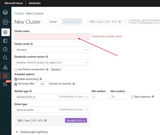Open the Data shapes icon in sidebar
The width and height of the screenshot is (160, 135).
pyautogui.click(x=5, y=67)
